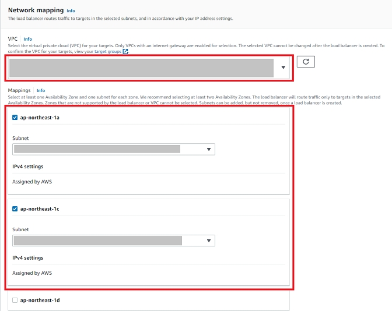Image resolution: width=392 pixels, height=311 pixels.
Task: Click the ap-northeast-1a zone label
Action: tap(40, 118)
